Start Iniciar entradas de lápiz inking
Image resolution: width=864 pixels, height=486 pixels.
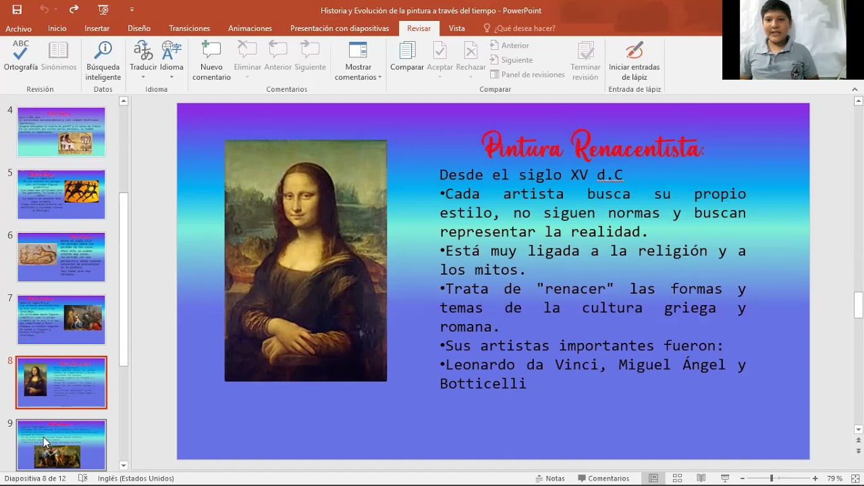click(634, 61)
